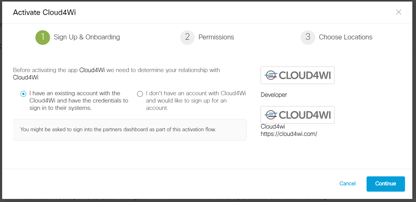Click the green step 1 circle
The height and width of the screenshot is (202, 416).
point(43,37)
